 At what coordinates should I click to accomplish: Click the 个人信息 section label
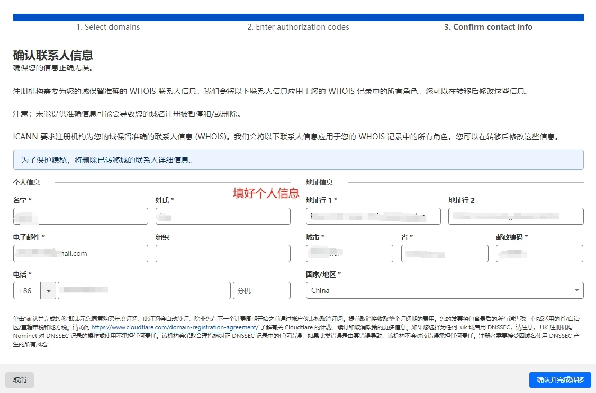pos(26,182)
